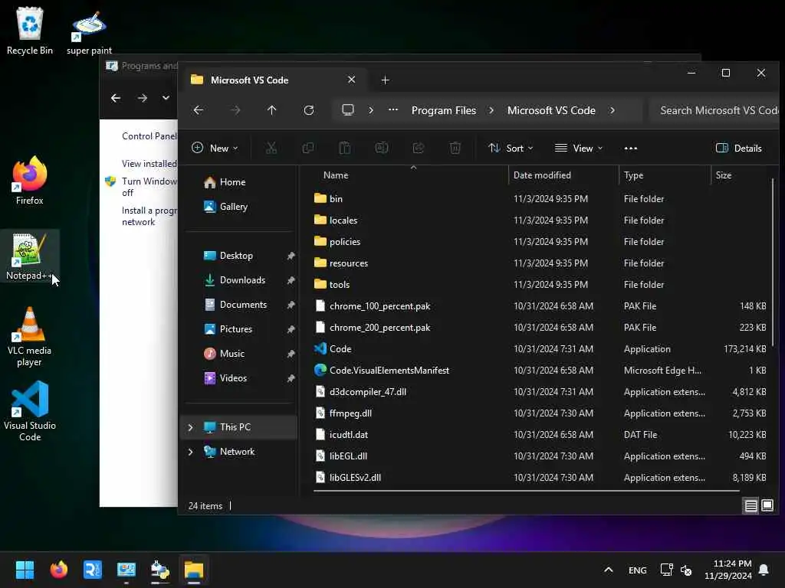Click the Copy icon in Explorer toolbar
This screenshot has height=588, width=785.
[308, 148]
